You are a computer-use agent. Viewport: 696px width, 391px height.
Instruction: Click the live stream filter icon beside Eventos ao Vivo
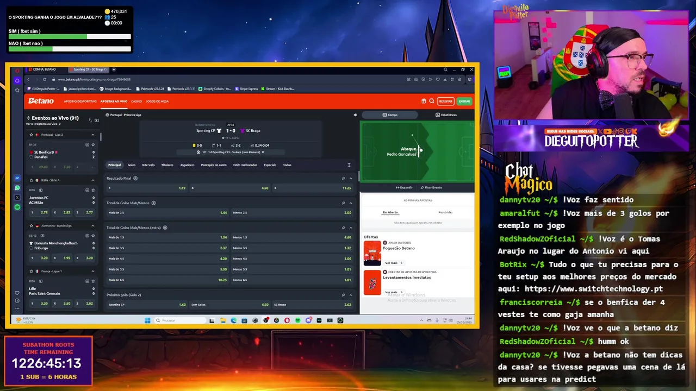click(x=97, y=120)
